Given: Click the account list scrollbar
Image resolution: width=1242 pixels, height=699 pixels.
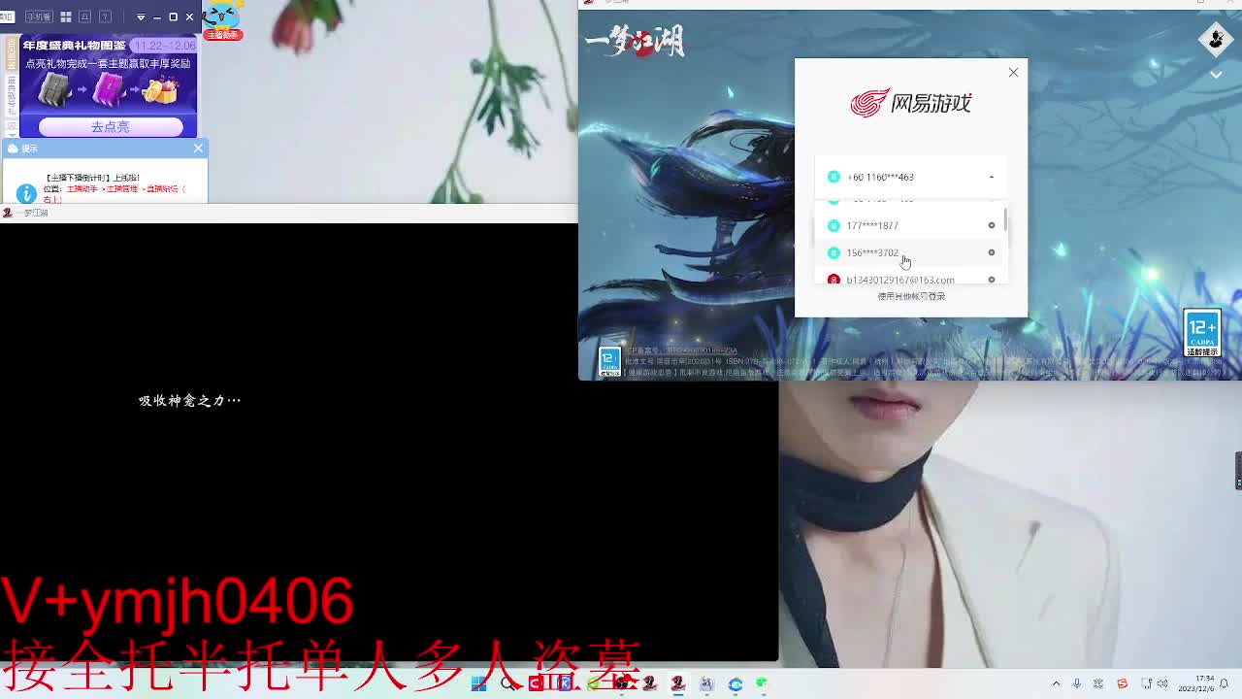Looking at the screenshot, I should [x=1005, y=219].
